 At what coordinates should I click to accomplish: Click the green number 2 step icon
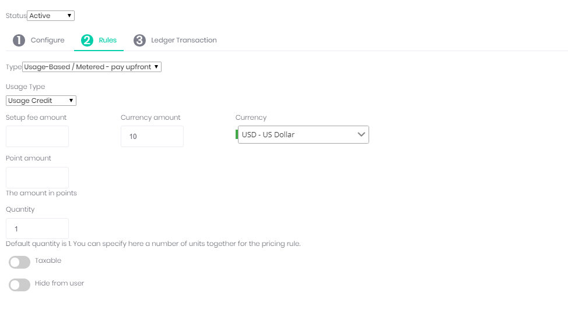pyautogui.click(x=87, y=40)
